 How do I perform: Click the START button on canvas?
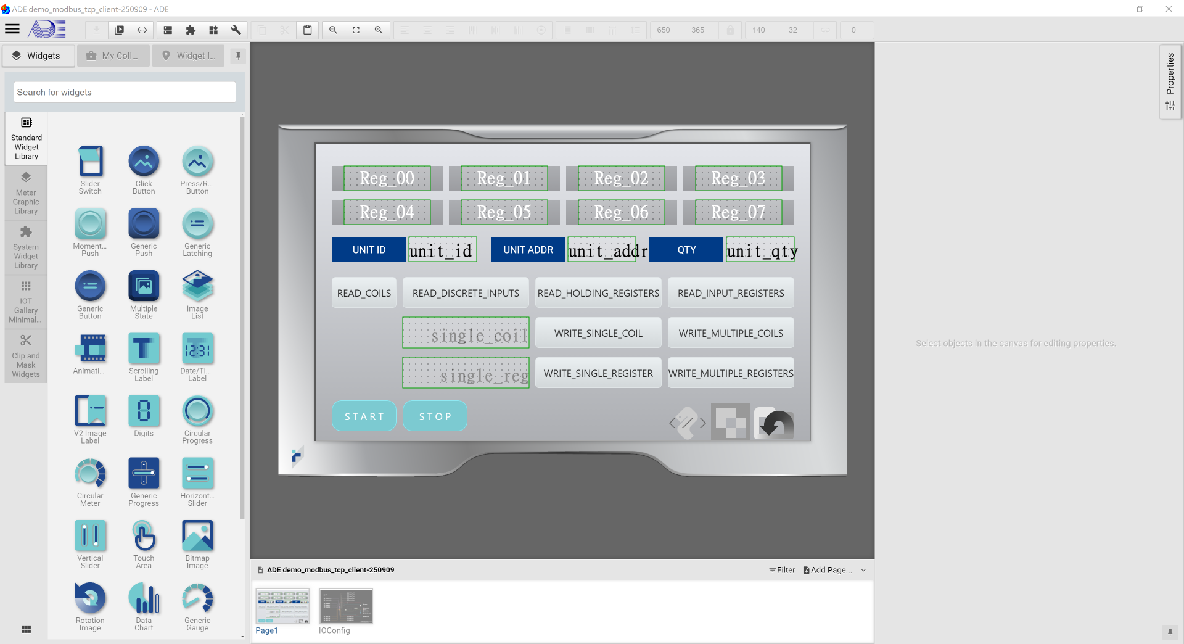click(364, 416)
